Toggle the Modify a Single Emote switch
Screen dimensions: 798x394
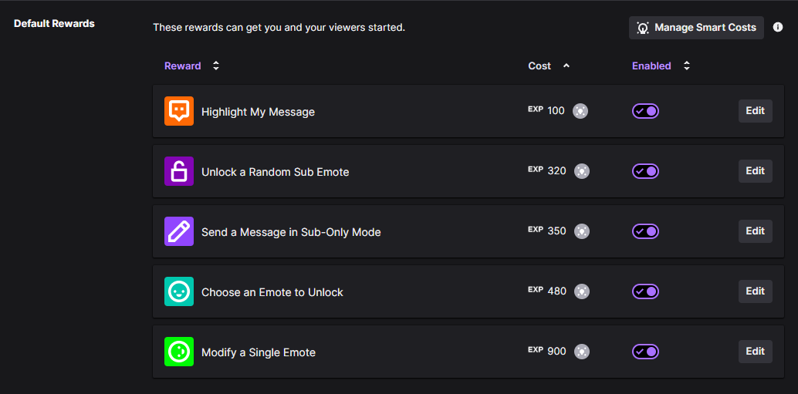coord(645,352)
